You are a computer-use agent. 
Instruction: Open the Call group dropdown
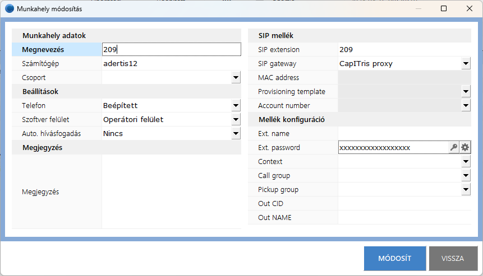[x=466, y=176]
